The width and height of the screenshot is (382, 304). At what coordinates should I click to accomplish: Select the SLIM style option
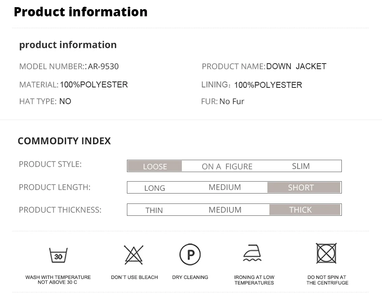[x=301, y=166]
